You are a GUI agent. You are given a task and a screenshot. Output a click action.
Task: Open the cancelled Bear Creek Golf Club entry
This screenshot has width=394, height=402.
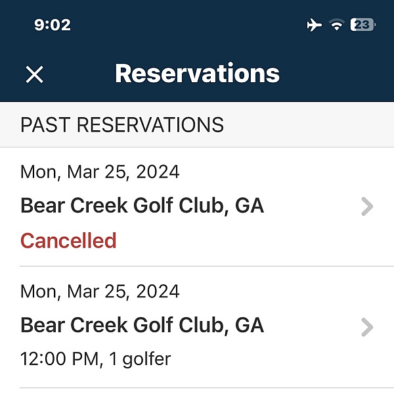click(x=142, y=206)
